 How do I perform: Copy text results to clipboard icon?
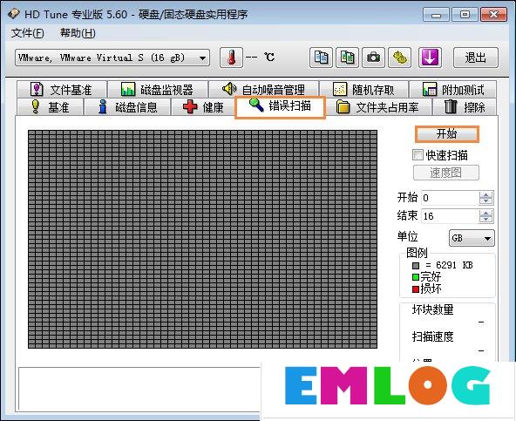(x=321, y=58)
